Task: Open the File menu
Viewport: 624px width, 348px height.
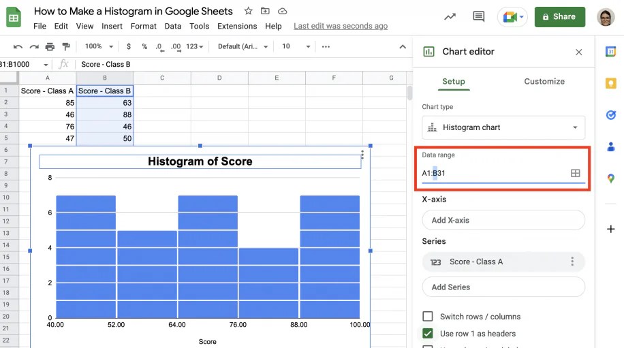Action: 40,27
